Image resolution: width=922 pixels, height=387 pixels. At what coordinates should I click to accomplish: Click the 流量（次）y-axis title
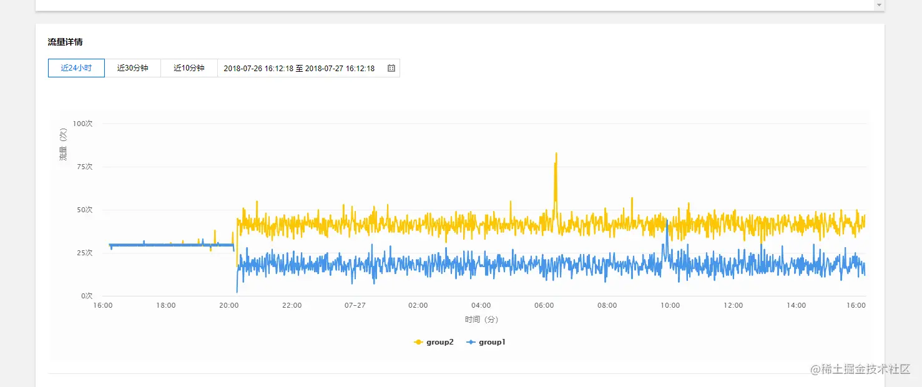coord(63,145)
